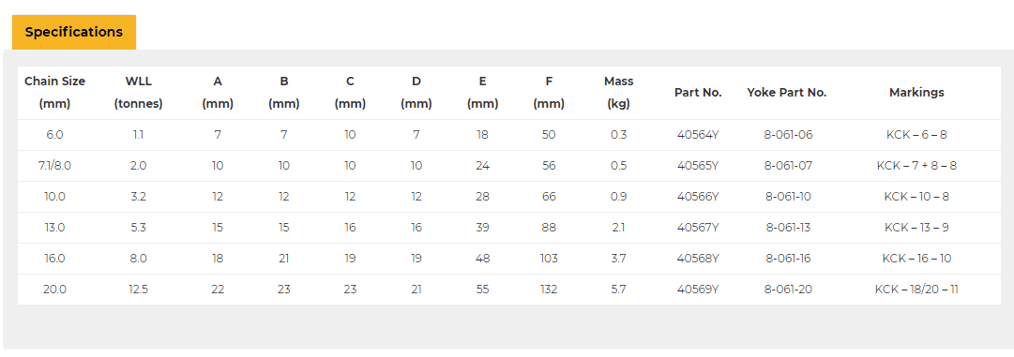Open the Specifications tab
The width and height of the screenshot is (1014, 357).
[x=74, y=32]
